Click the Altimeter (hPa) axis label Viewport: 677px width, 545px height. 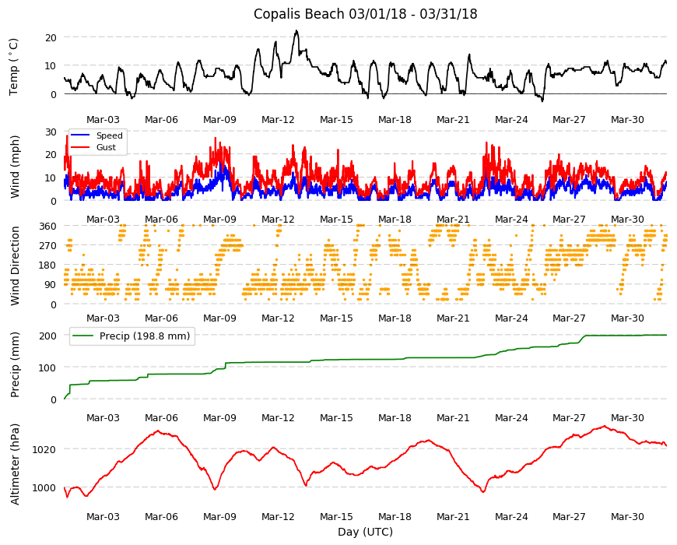(x=15, y=464)
